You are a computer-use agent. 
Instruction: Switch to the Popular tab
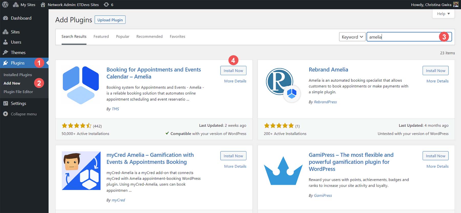tap(122, 37)
